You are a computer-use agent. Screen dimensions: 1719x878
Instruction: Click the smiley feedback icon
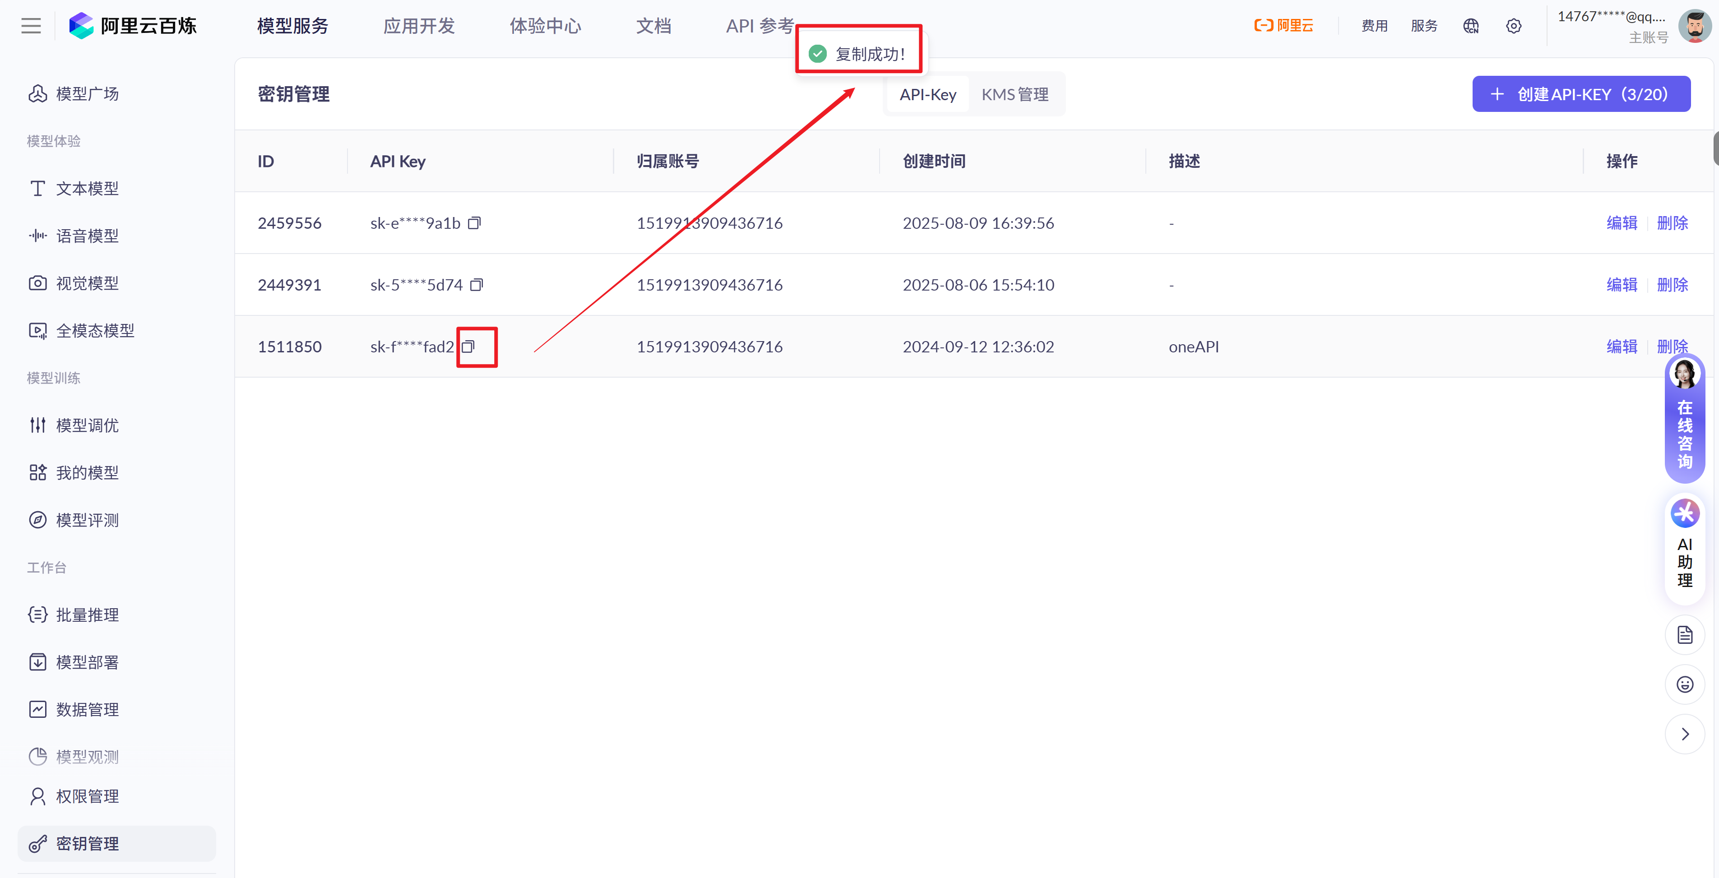1684,684
